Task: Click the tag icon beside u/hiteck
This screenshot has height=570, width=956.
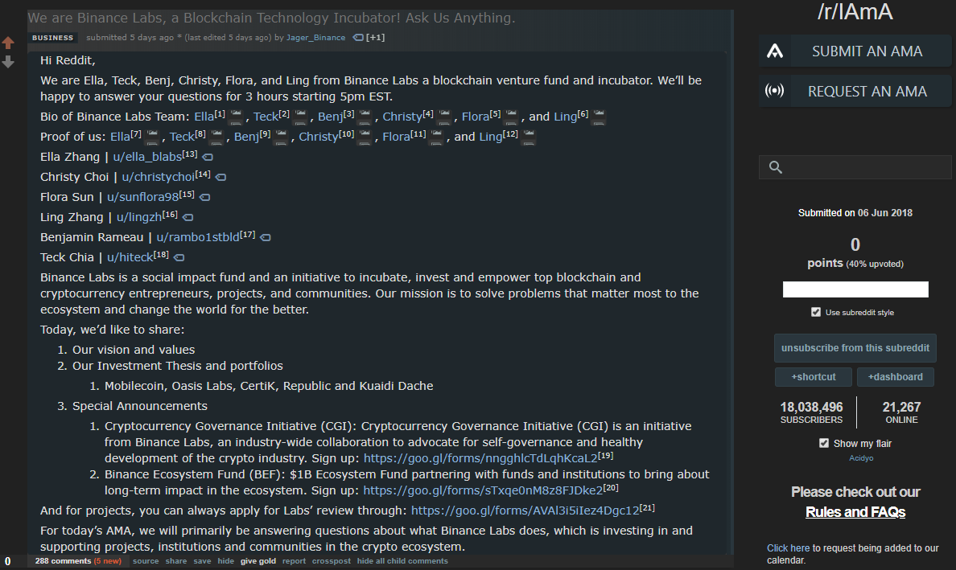Action: [179, 257]
